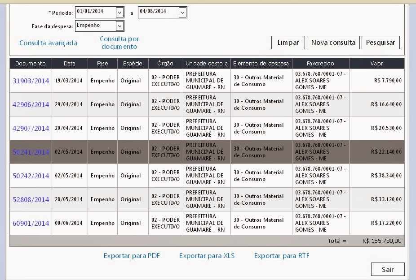
Task: Click the total amount R$ 155.780,00
Action: [x=382, y=241]
